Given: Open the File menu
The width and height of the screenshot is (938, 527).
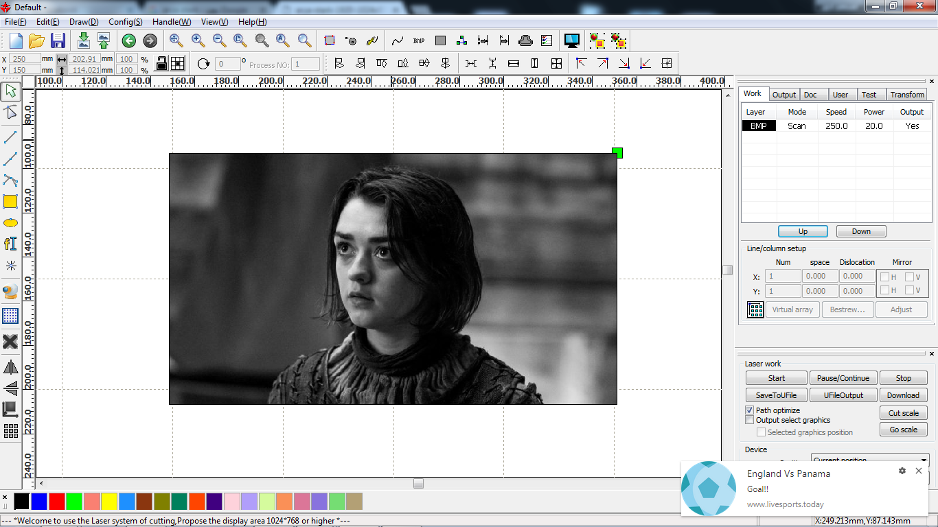Looking at the screenshot, I should click(x=16, y=22).
